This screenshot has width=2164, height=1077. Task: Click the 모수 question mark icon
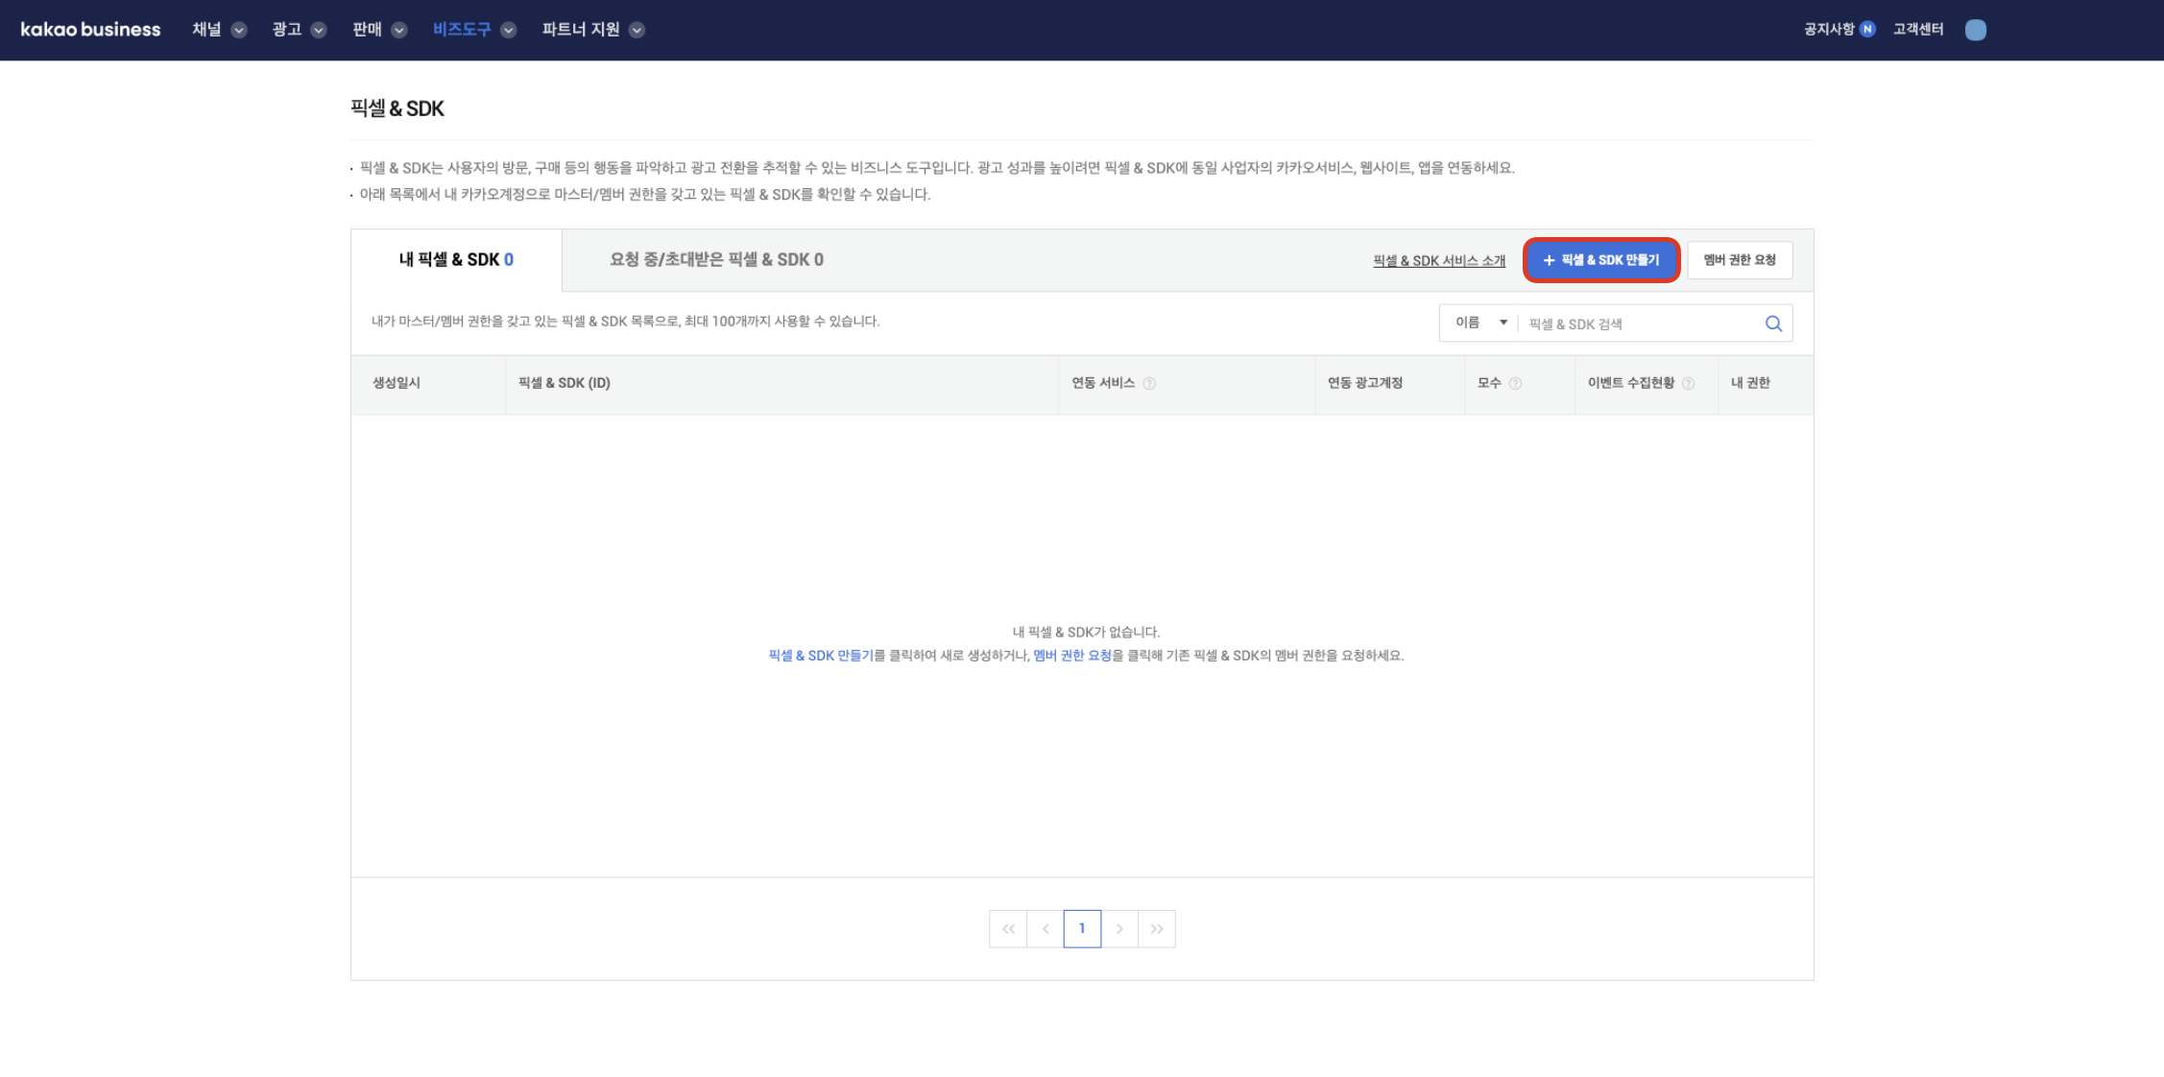point(1517,383)
